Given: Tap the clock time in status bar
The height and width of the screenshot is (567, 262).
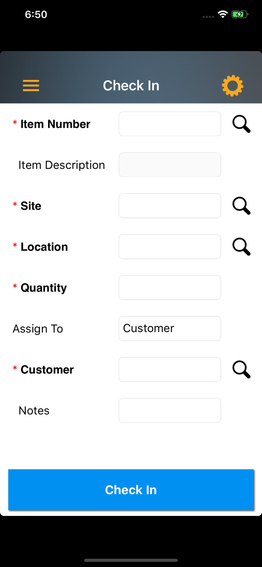Looking at the screenshot, I should pyautogui.click(x=36, y=14).
